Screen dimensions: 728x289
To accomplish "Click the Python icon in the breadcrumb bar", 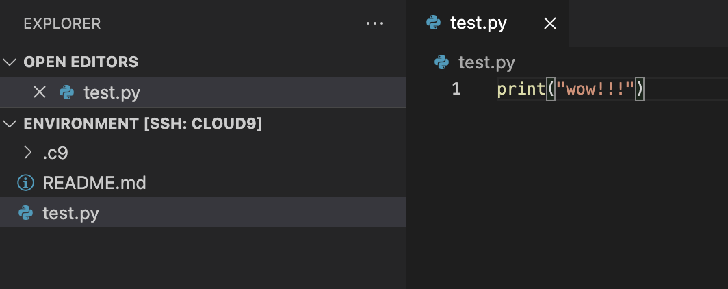I will pyautogui.click(x=441, y=62).
